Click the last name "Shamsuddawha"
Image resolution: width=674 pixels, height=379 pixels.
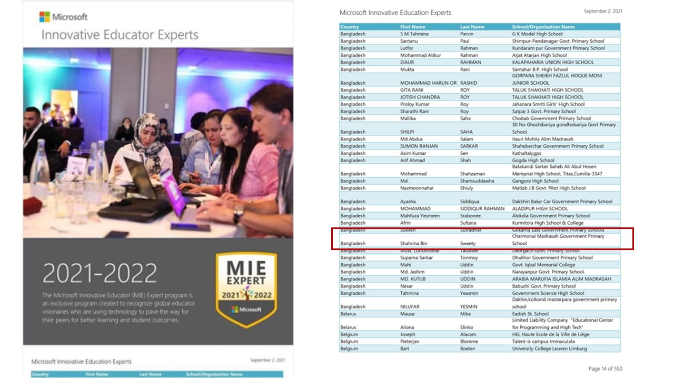point(477,181)
